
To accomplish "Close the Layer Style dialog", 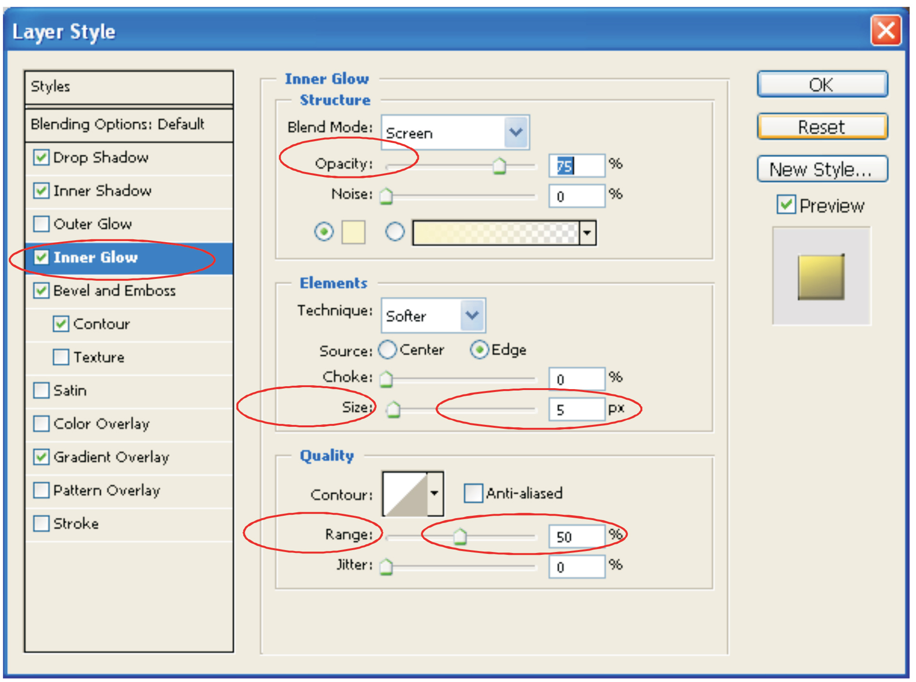I will (x=886, y=30).
